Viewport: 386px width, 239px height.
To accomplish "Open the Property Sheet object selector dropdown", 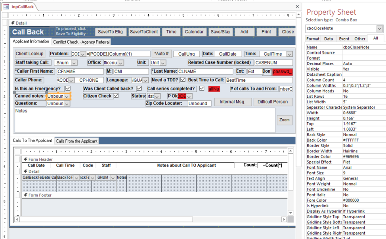I will coord(379,29).
